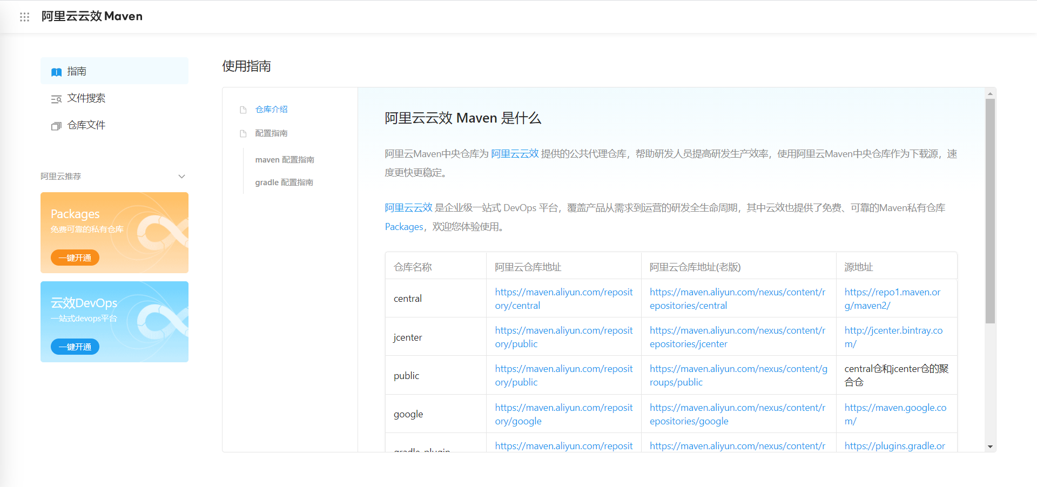Select 配置指南 in the guide tree

click(271, 133)
